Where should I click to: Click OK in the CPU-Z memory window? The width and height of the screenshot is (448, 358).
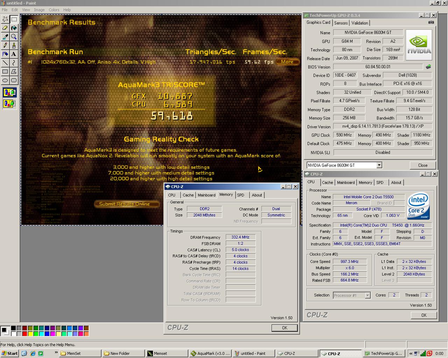(x=285, y=328)
